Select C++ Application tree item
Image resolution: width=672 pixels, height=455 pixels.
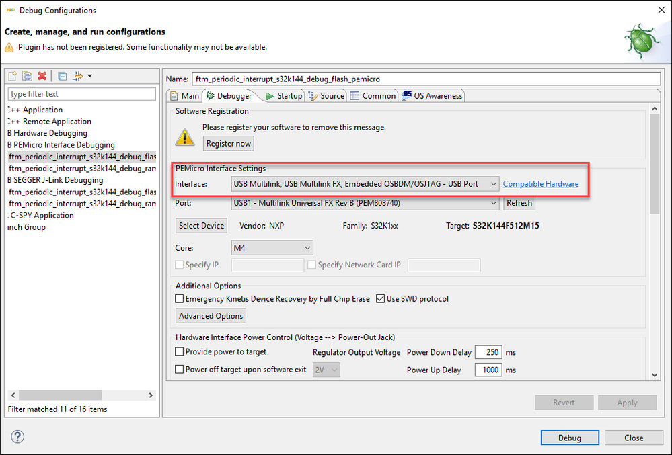(35, 110)
